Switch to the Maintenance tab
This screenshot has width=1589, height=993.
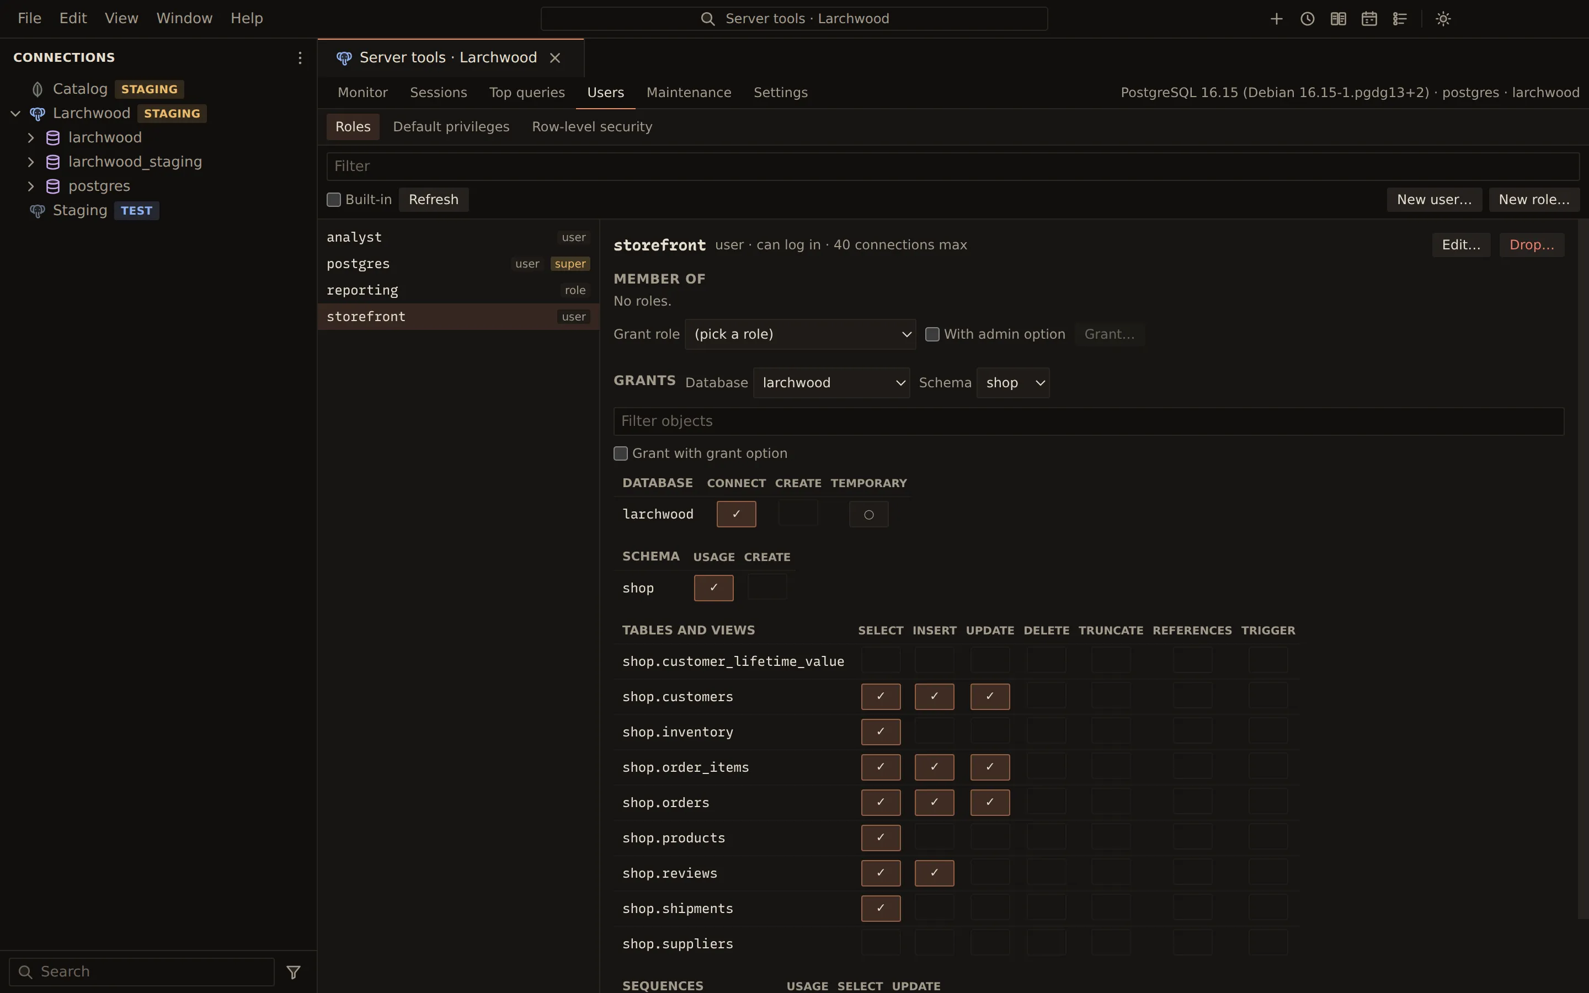(688, 93)
